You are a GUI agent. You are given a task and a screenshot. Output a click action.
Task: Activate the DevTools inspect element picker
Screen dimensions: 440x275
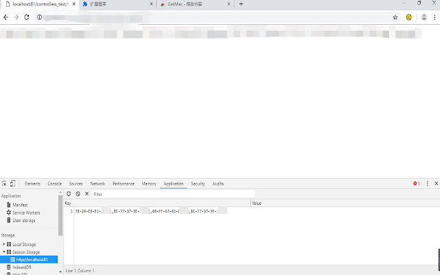4,184
